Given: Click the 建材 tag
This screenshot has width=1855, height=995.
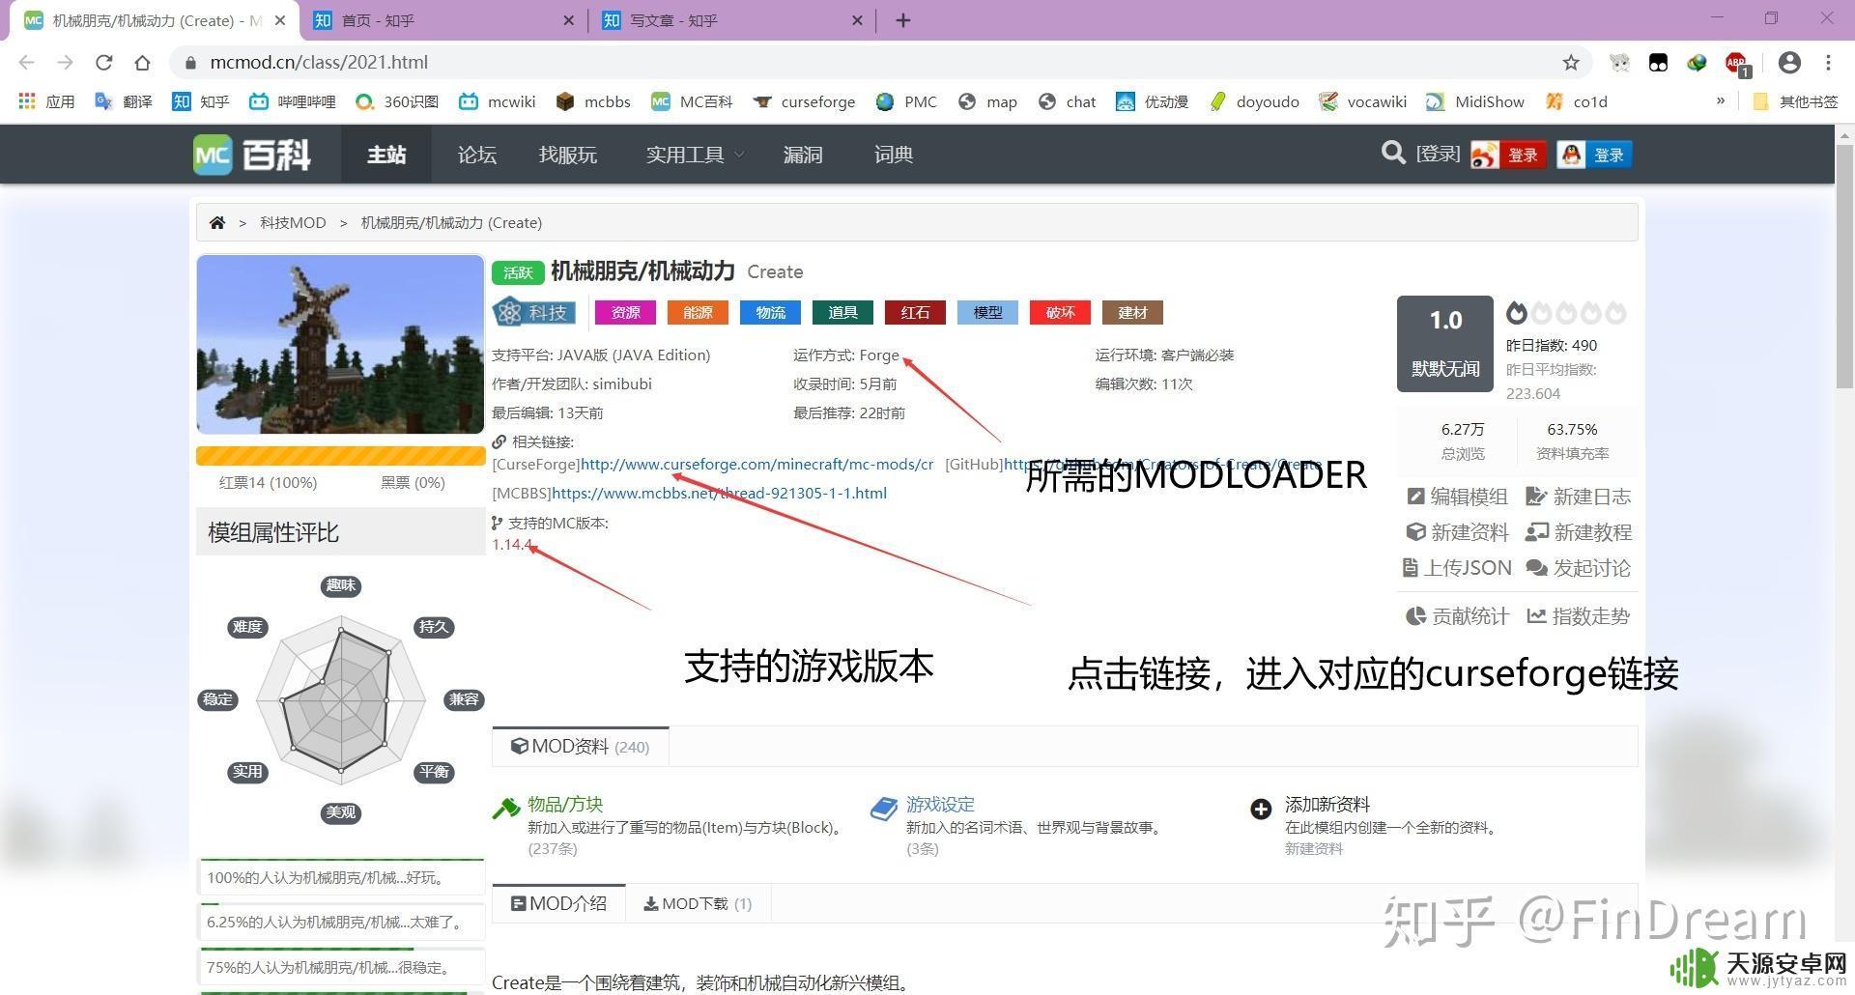Looking at the screenshot, I should [1132, 312].
